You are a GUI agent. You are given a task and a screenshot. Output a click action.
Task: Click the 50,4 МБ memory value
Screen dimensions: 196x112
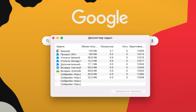pos(92,67)
